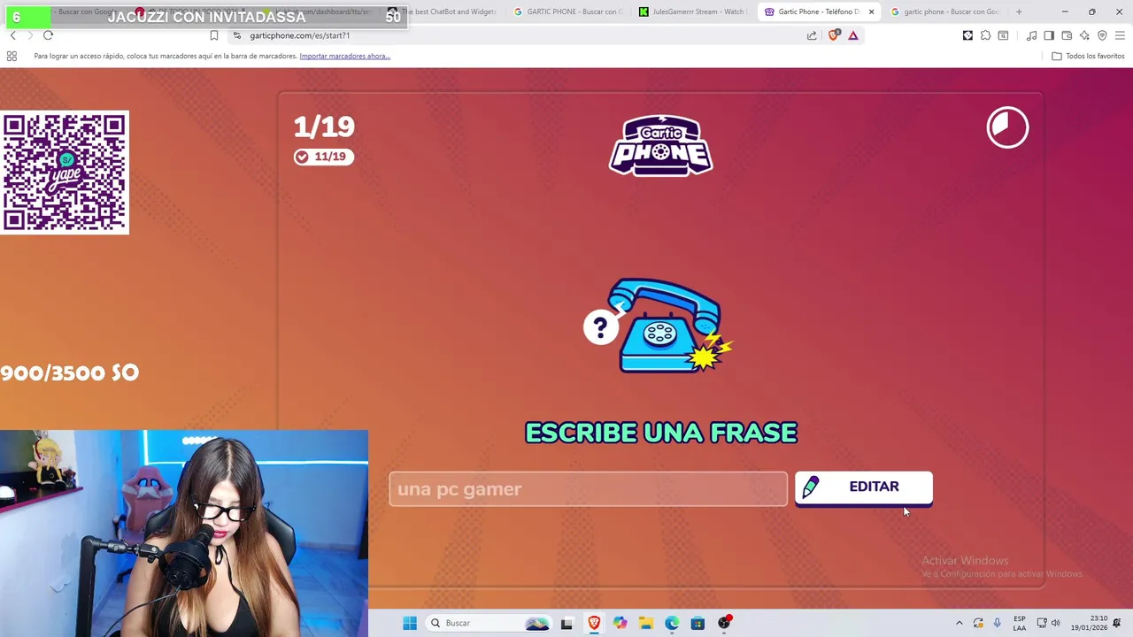The image size is (1133, 637).
Task: Open the clock showing 23:10 19/01/2026
Action: (1089, 623)
